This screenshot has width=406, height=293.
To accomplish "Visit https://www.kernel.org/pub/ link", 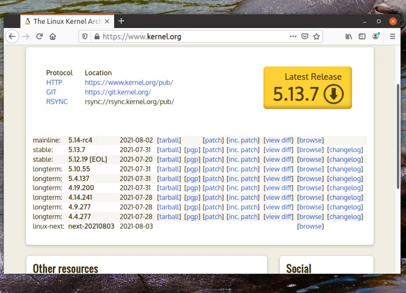I will (x=129, y=82).
